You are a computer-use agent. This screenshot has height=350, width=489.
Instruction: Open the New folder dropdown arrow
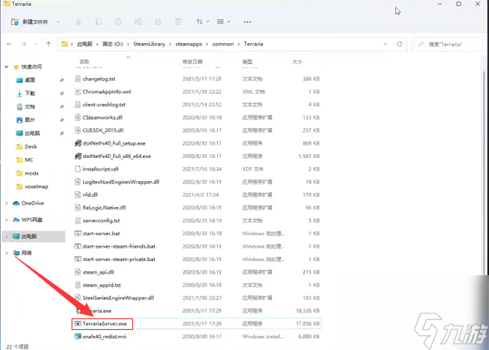[x=58, y=22]
